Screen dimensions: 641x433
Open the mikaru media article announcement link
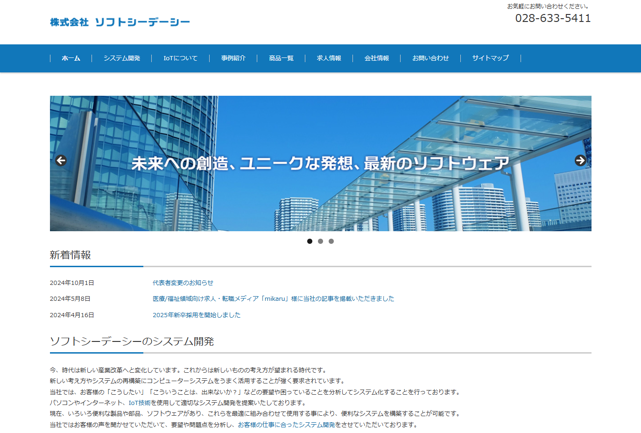coord(273,299)
